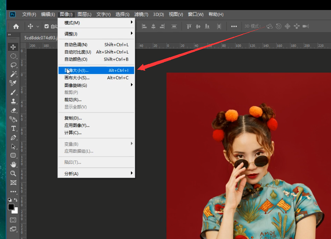
Task: Select the Hand tool
Action: (x=13, y=164)
